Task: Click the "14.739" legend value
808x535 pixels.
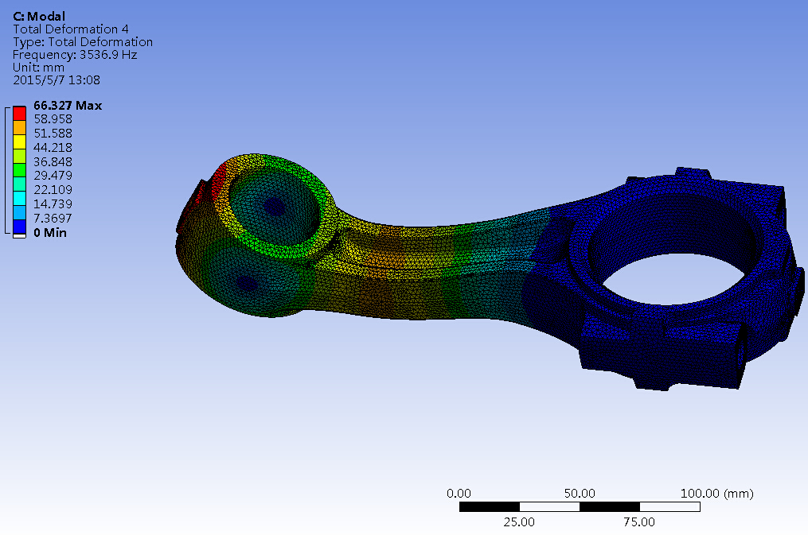Action: pos(53,204)
